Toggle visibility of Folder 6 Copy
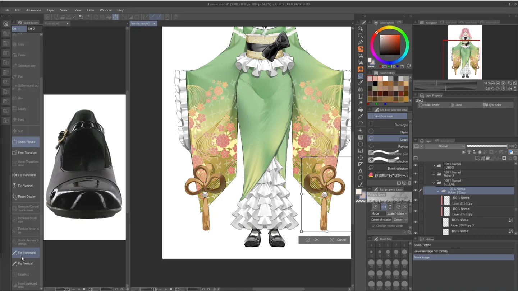 coord(416,191)
